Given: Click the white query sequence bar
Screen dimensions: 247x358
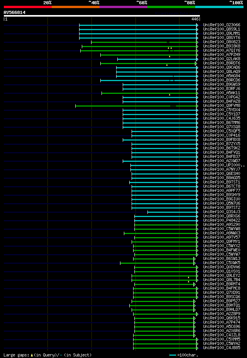Looking at the screenshot, I should click(102, 16).
